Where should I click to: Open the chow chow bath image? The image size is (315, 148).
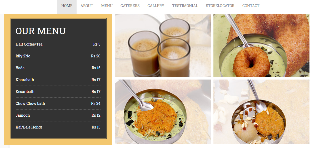click(261, 112)
